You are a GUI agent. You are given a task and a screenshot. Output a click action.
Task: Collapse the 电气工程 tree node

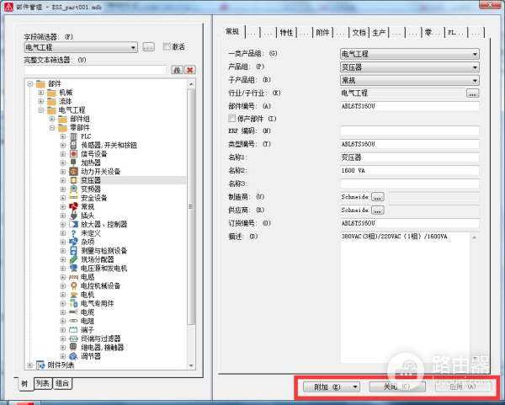pos(41,110)
